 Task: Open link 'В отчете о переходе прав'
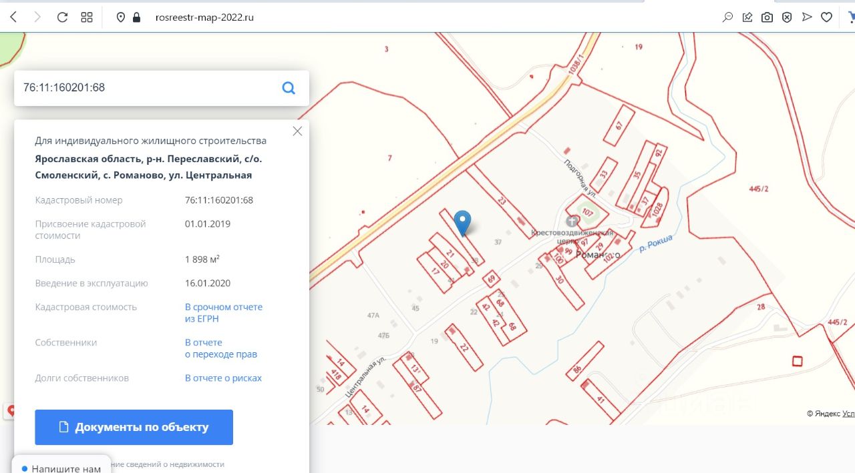click(221, 348)
